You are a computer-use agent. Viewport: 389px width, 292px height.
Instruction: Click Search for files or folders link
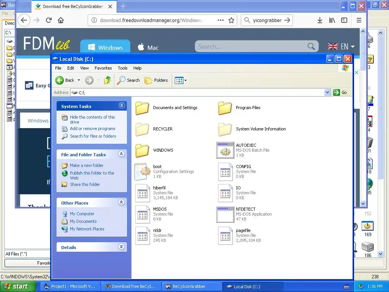pyautogui.click(x=93, y=136)
